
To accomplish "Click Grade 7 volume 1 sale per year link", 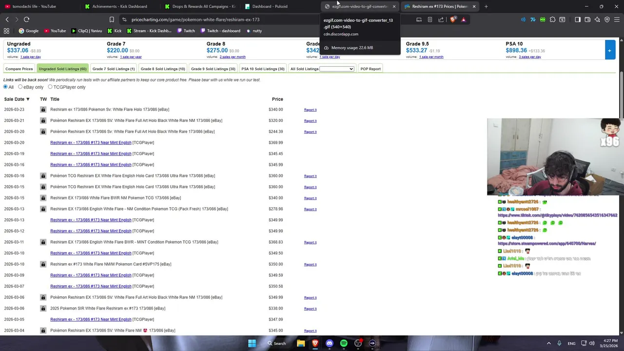I will point(131,57).
